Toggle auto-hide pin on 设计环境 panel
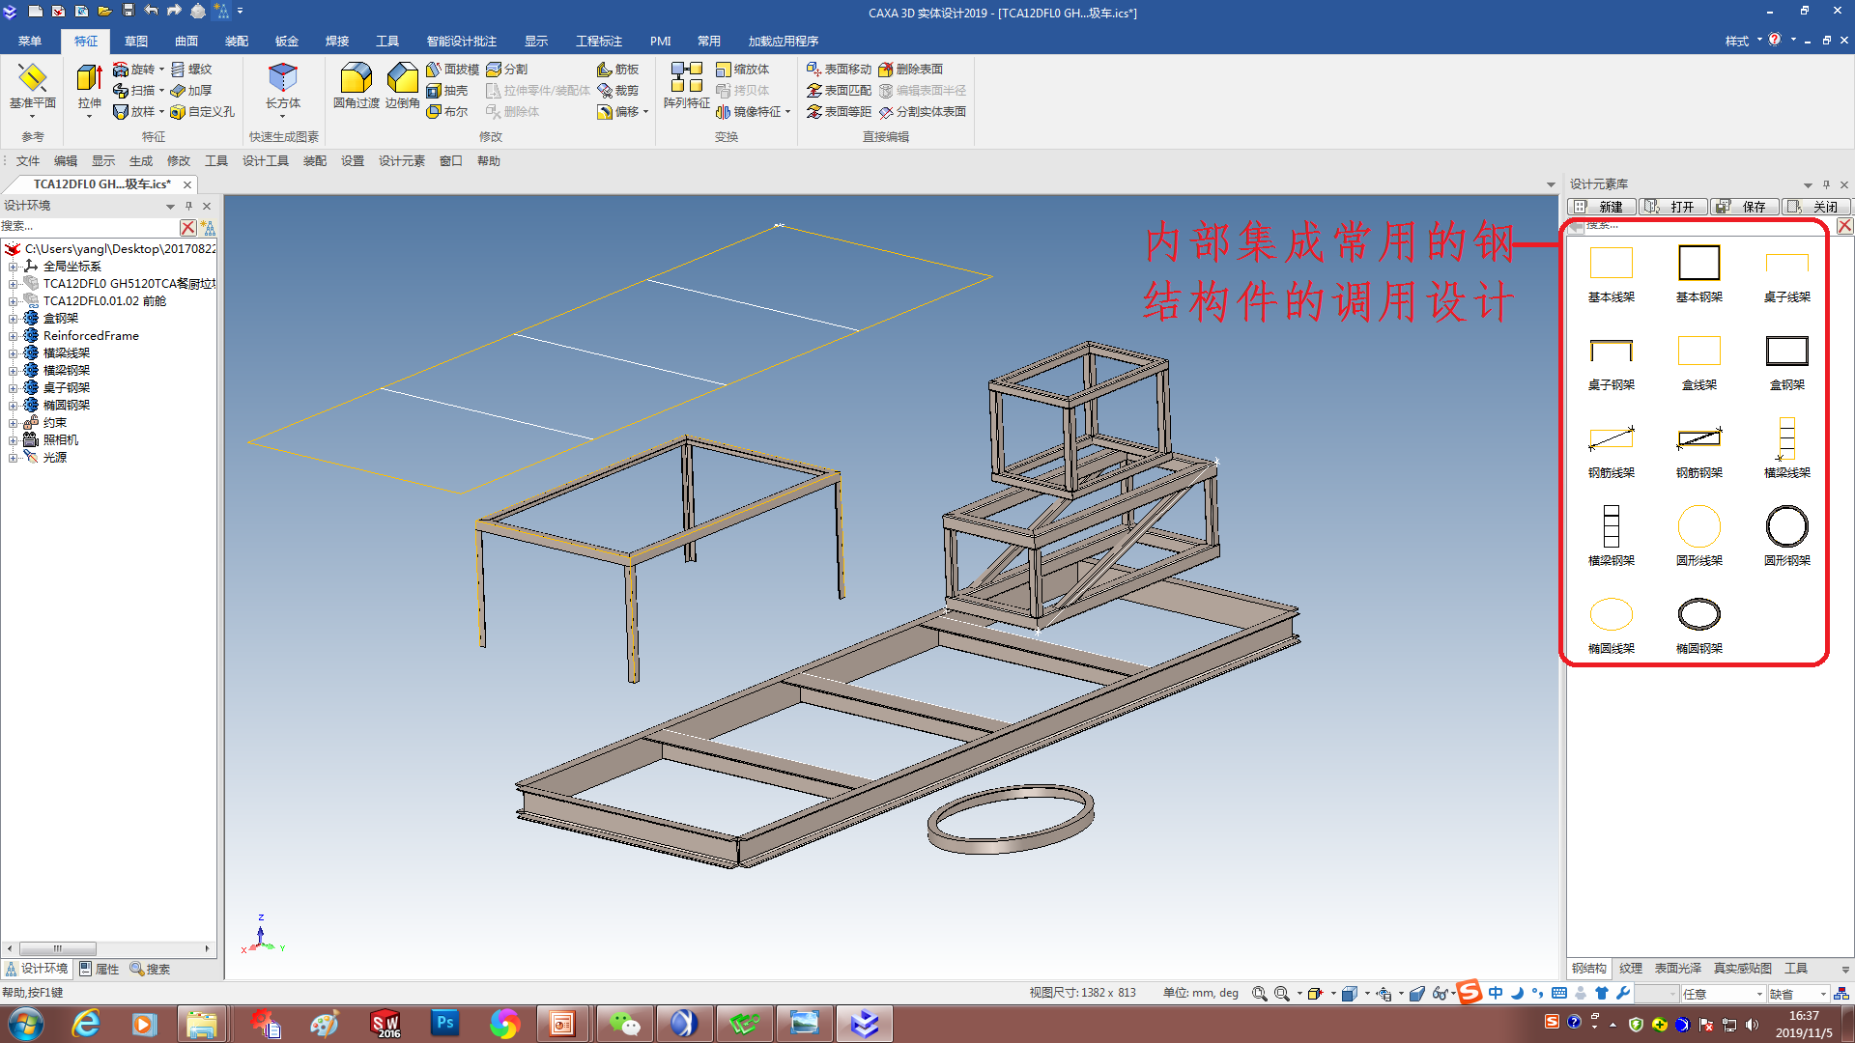Image resolution: width=1855 pixels, height=1043 pixels. (188, 206)
